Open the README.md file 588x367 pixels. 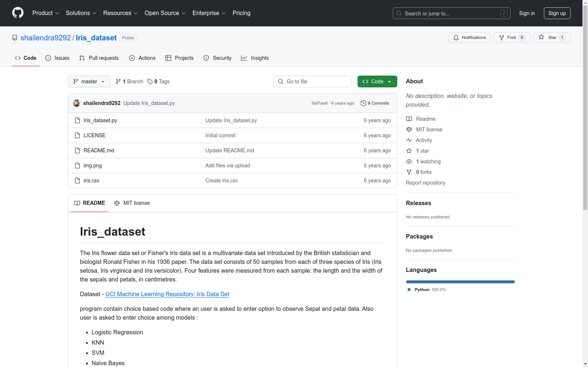[99, 150]
